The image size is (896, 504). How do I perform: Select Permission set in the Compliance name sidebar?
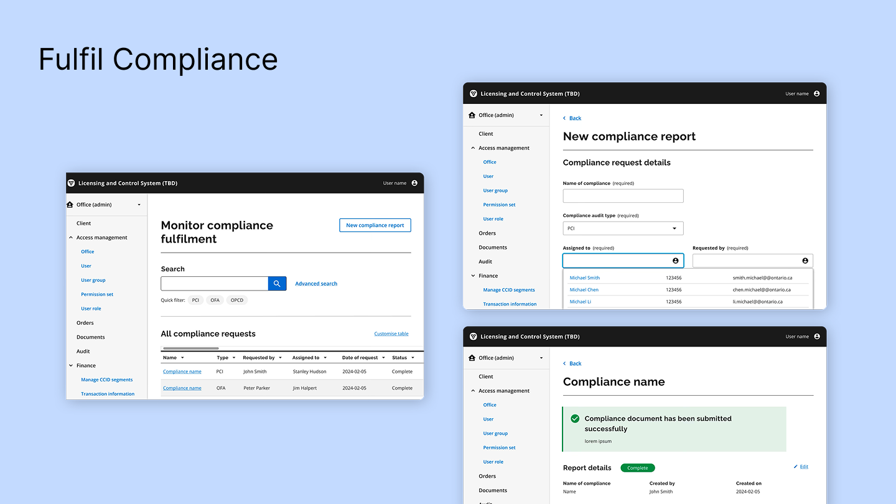point(499,447)
